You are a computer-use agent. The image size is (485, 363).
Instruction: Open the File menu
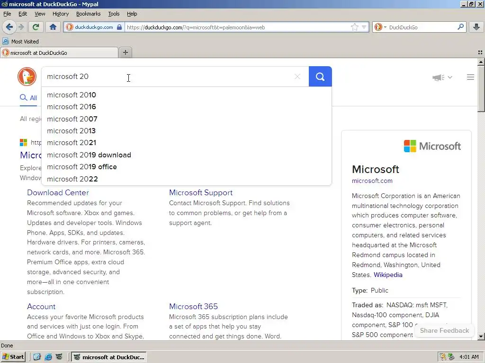click(x=7, y=14)
